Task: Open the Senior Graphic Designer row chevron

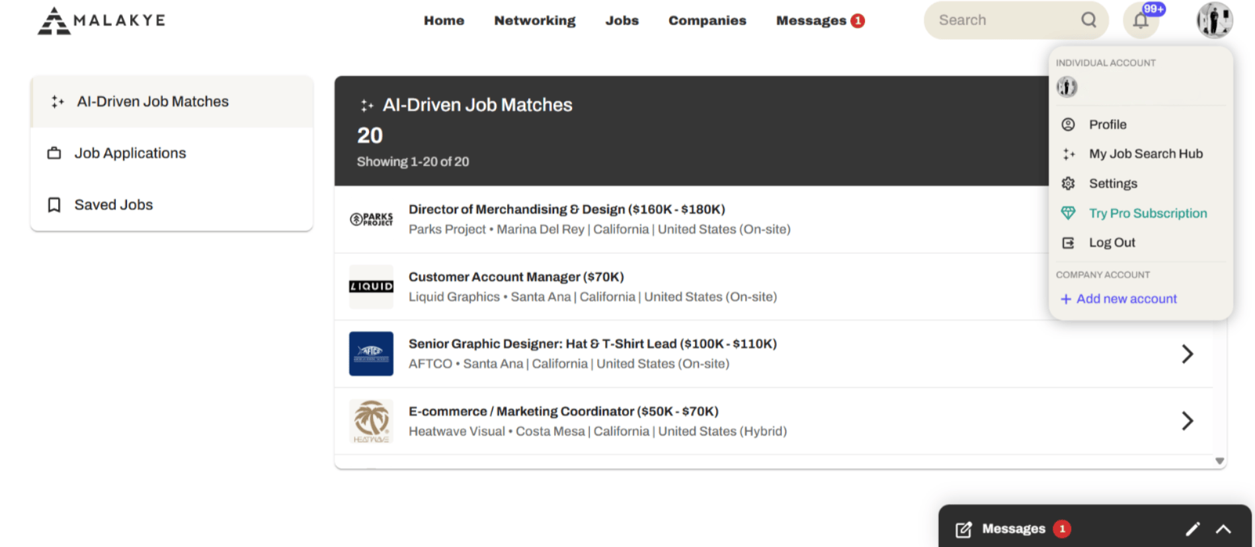Action: click(x=1188, y=354)
